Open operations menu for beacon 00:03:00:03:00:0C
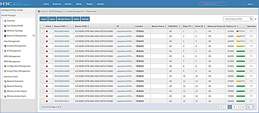 pos(251,76)
